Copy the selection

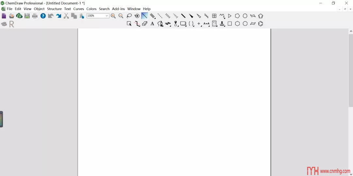point(74,16)
